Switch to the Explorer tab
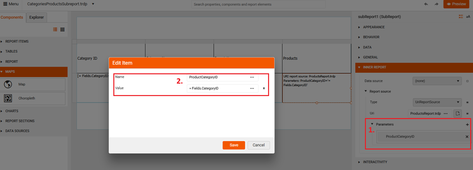This screenshot has height=170, width=473. [37, 17]
